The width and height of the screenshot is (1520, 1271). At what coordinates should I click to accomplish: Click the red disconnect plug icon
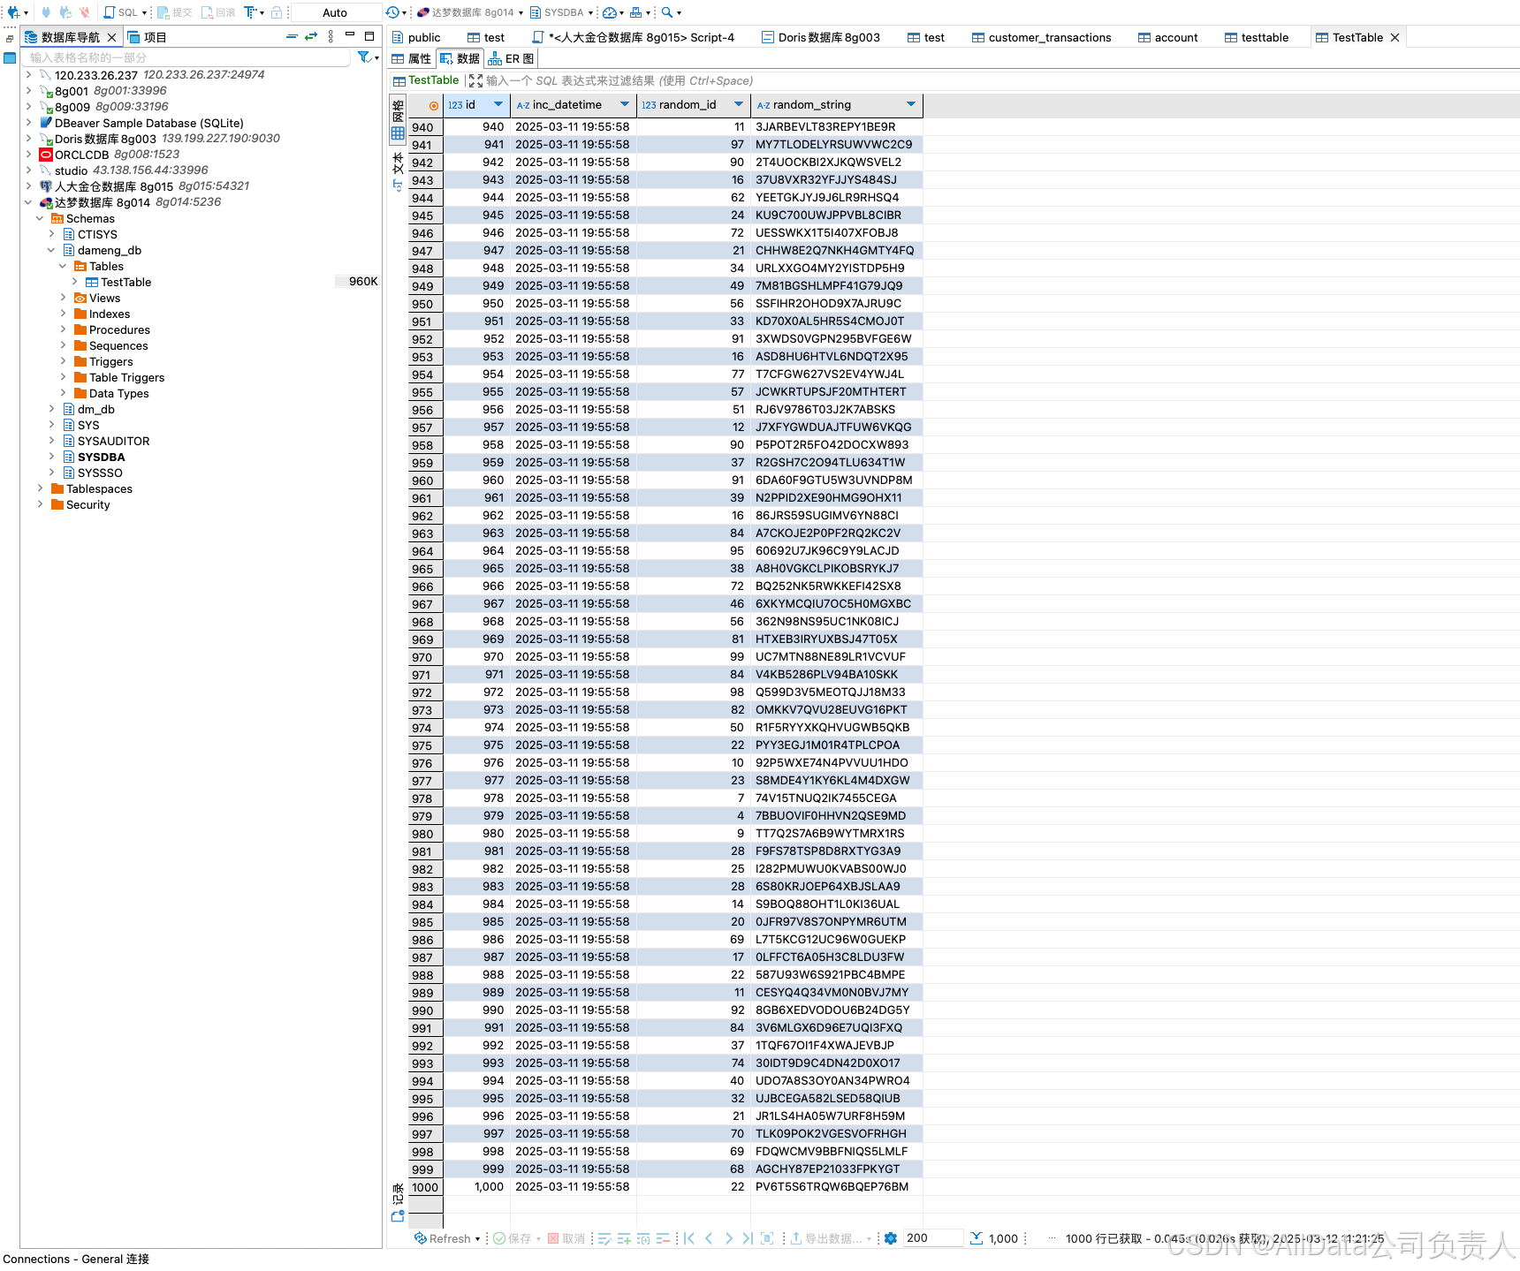[85, 12]
